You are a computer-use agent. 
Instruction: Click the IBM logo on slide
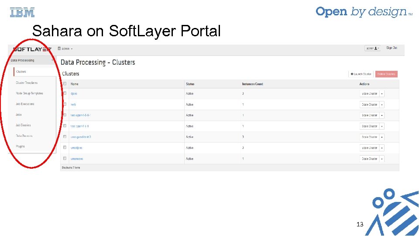click(x=22, y=12)
